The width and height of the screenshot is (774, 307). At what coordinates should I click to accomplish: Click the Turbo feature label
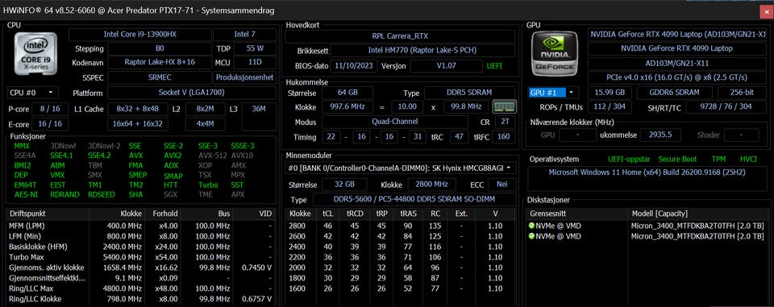pos(208,185)
